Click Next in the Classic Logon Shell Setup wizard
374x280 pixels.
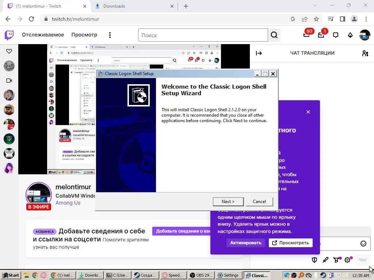(228, 201)
